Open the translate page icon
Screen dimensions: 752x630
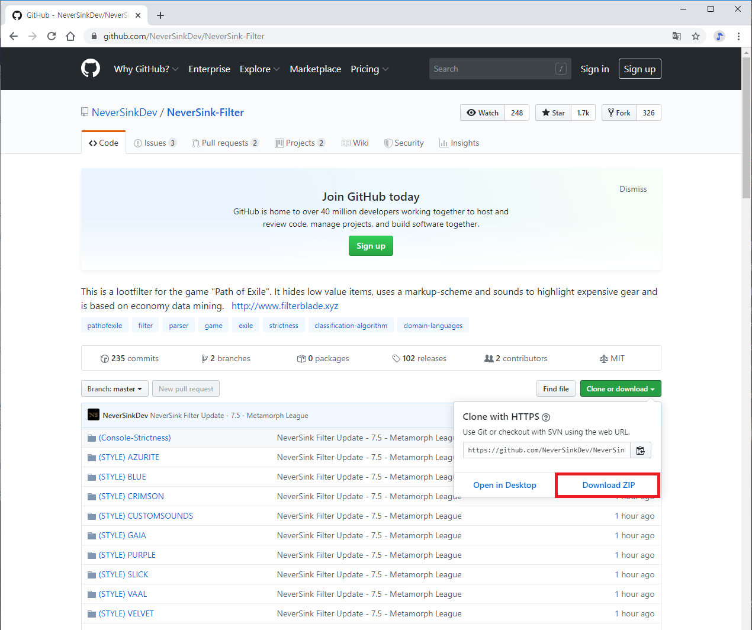point(677,36)
